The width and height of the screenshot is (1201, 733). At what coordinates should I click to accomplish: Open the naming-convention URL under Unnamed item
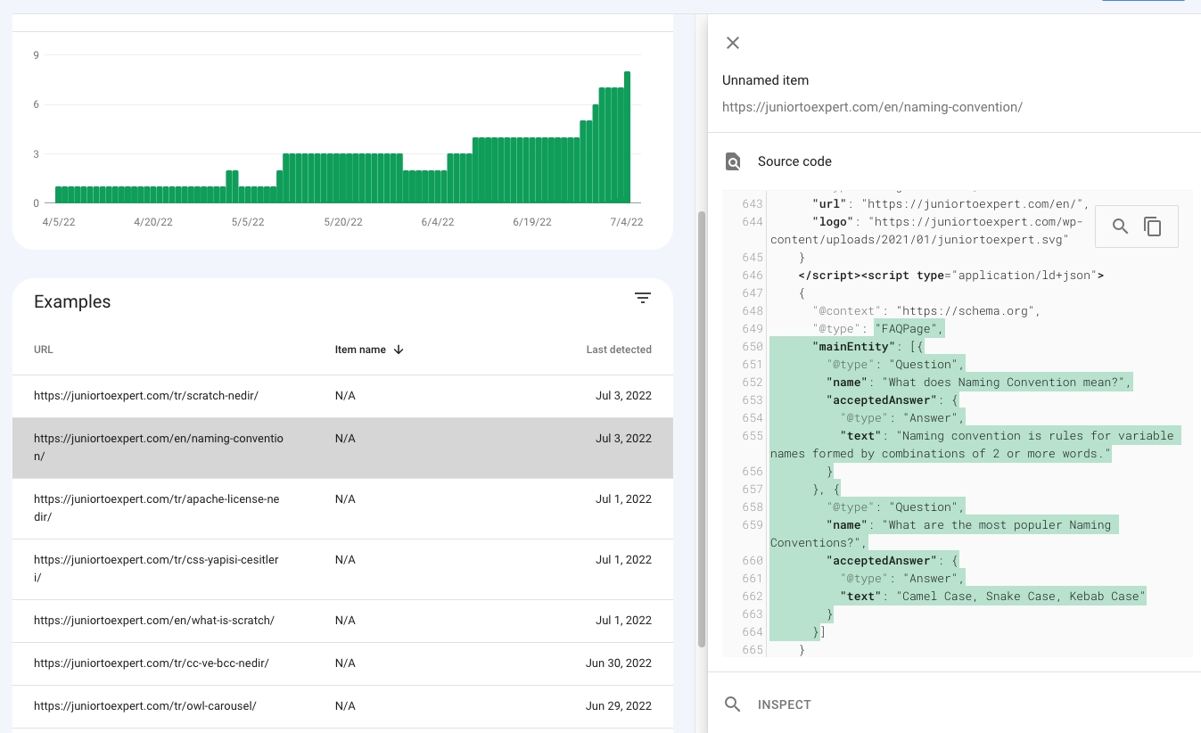tap(872, 107)
